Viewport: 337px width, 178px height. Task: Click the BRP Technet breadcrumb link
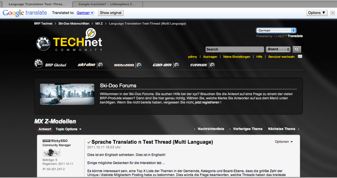pos(43,24)
